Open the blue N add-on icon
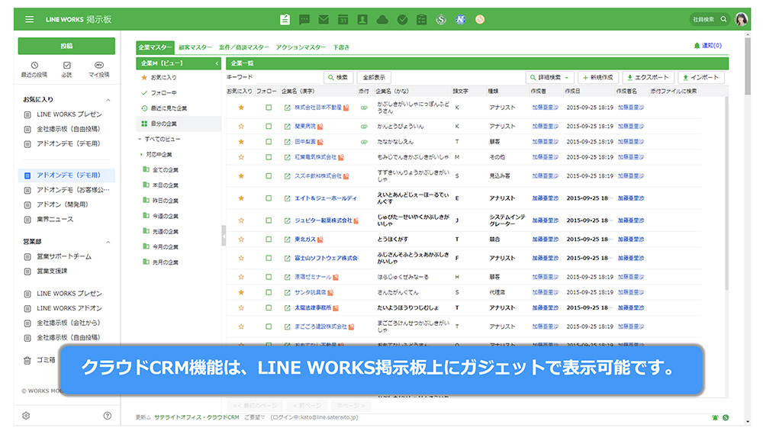The height and width of the screenshot is (431, 763). pyautogui.click(x=460, y=20)
